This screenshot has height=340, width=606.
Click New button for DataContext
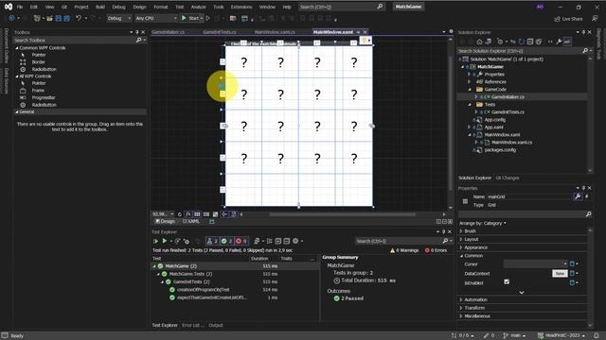560,273
